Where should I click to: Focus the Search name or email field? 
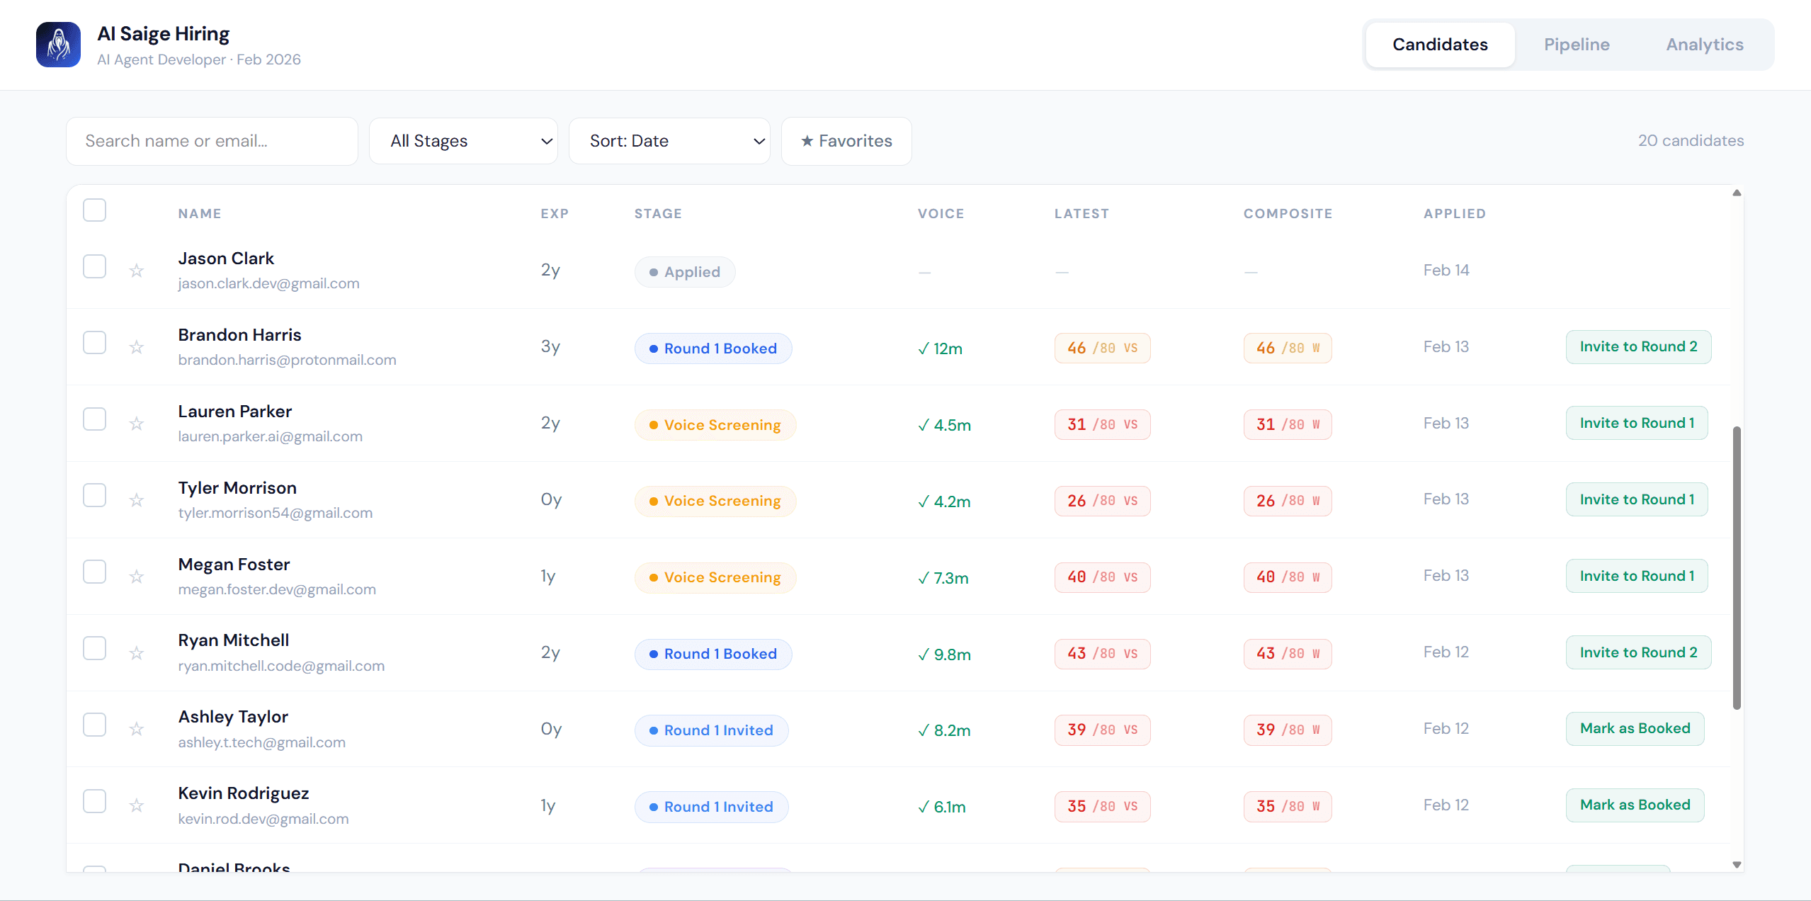(x=212, y=141)
